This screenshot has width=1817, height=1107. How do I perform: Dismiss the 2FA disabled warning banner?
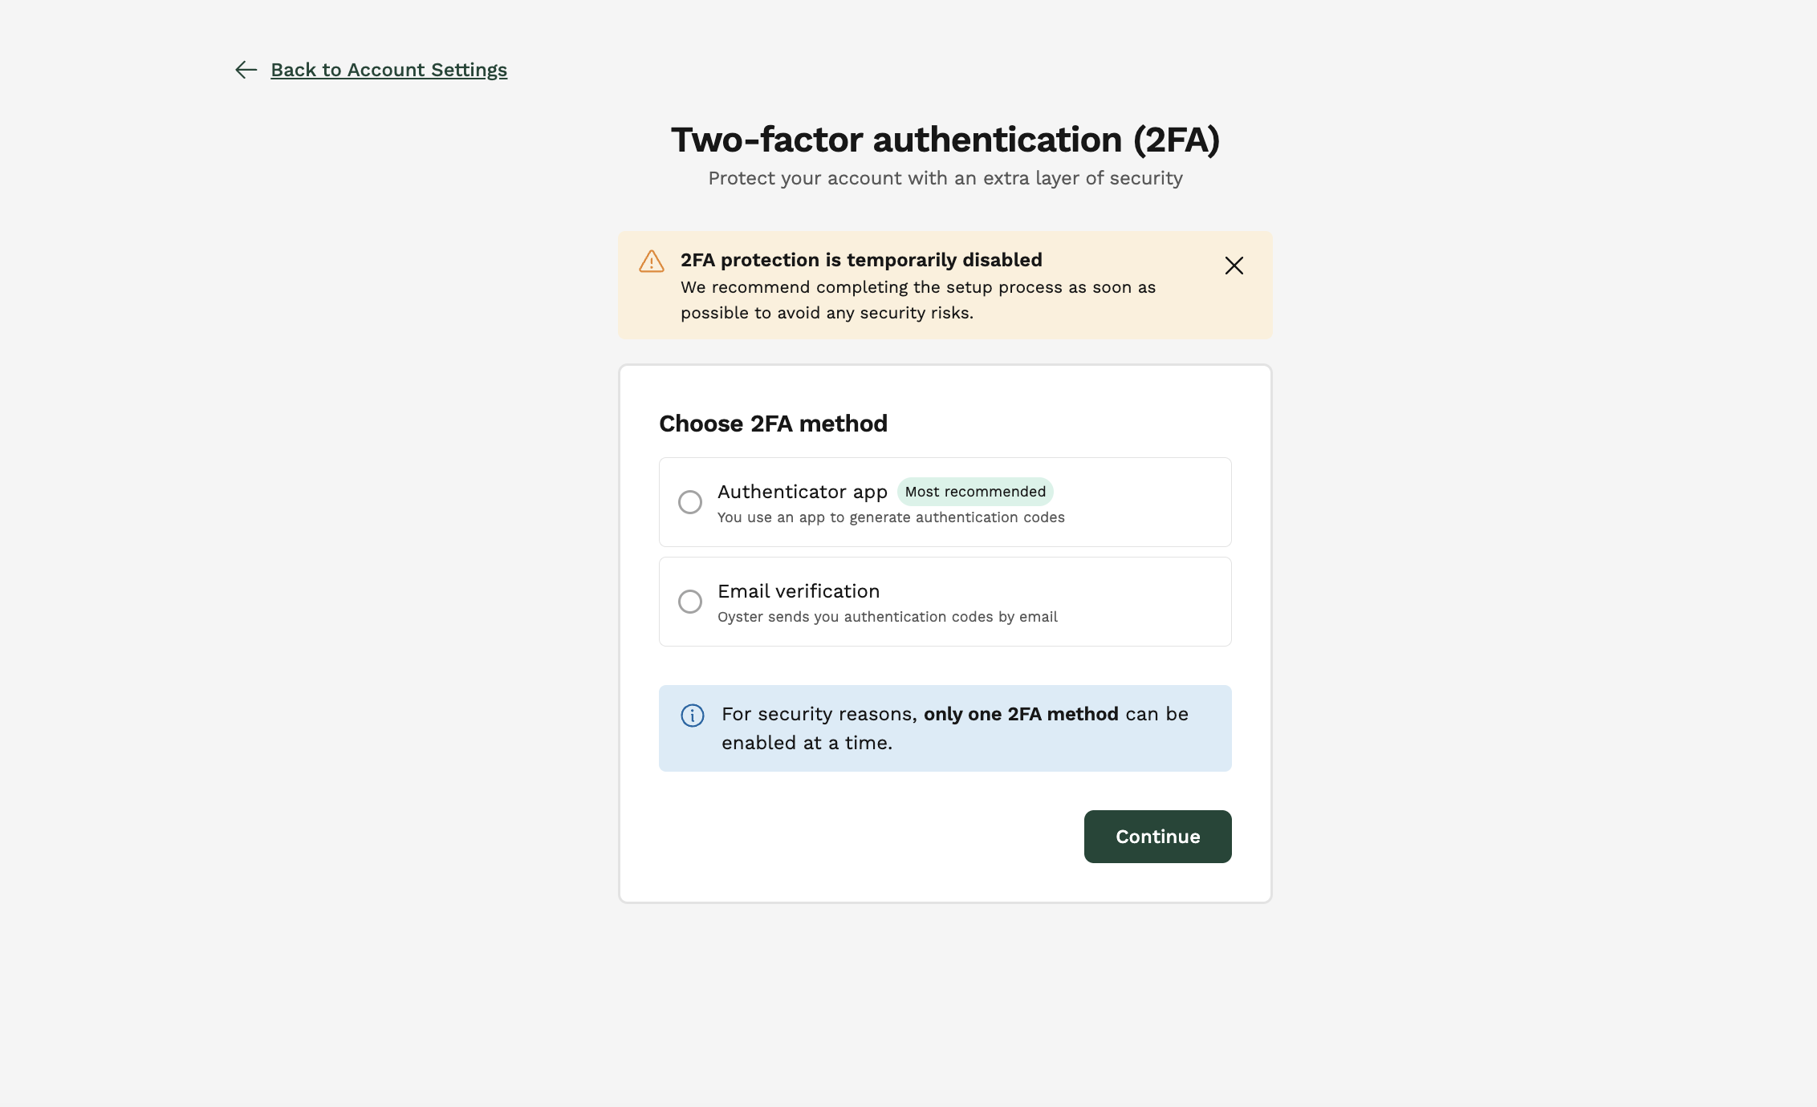click(1234, 266)
